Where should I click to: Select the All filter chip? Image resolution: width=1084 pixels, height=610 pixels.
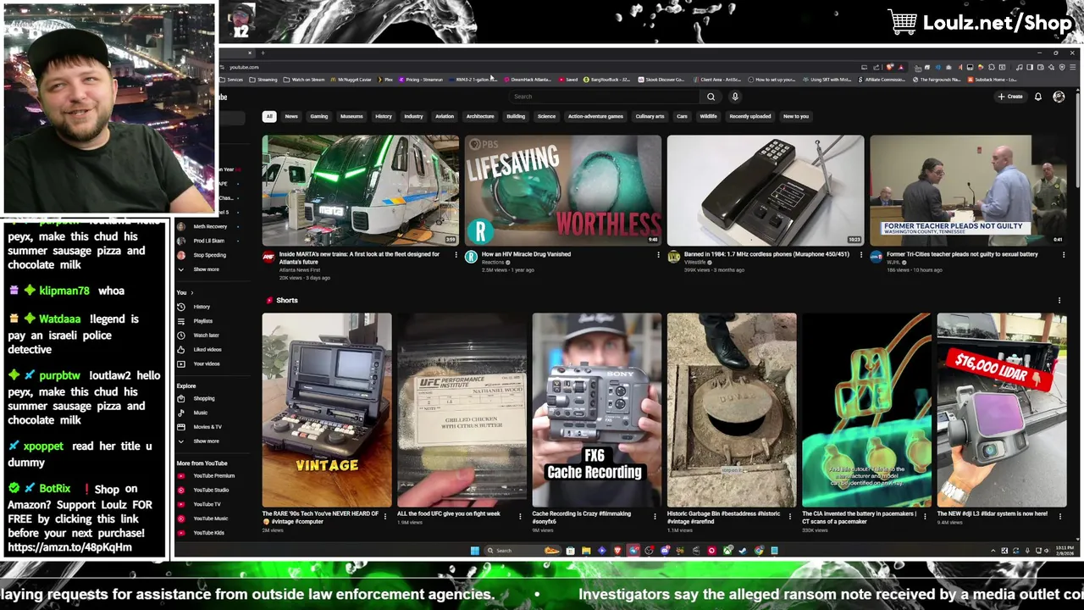[x=269, y=117]
